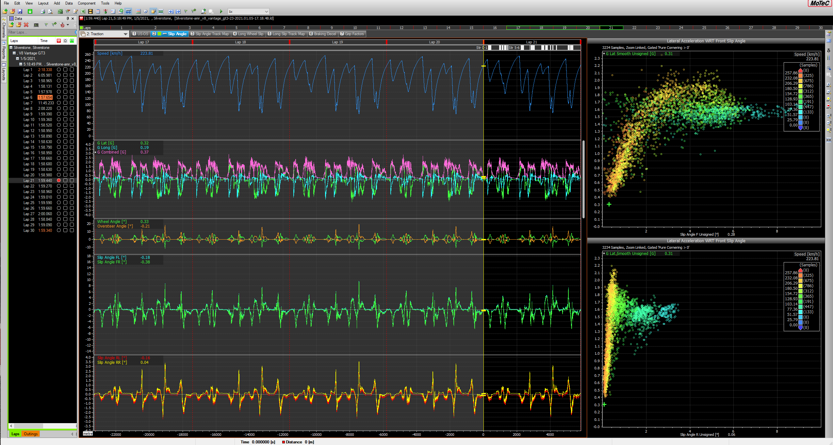The height and width of the screenshot is (445, 833).
Task: Click horizontal zoom in icon on right toolbar
Action: point(829,84)
